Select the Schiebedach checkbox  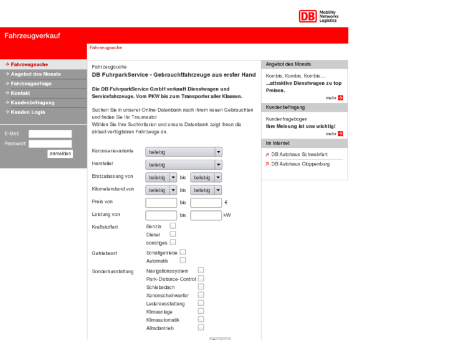(201, 286)
